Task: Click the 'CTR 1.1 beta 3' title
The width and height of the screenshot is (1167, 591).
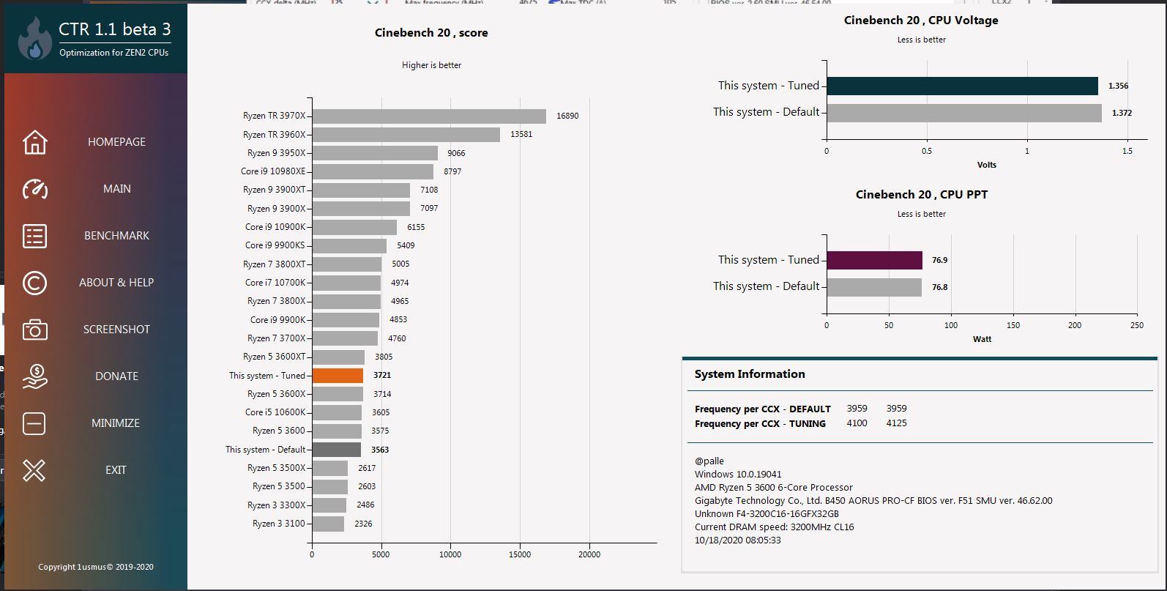Action: (x=115, y=29)
